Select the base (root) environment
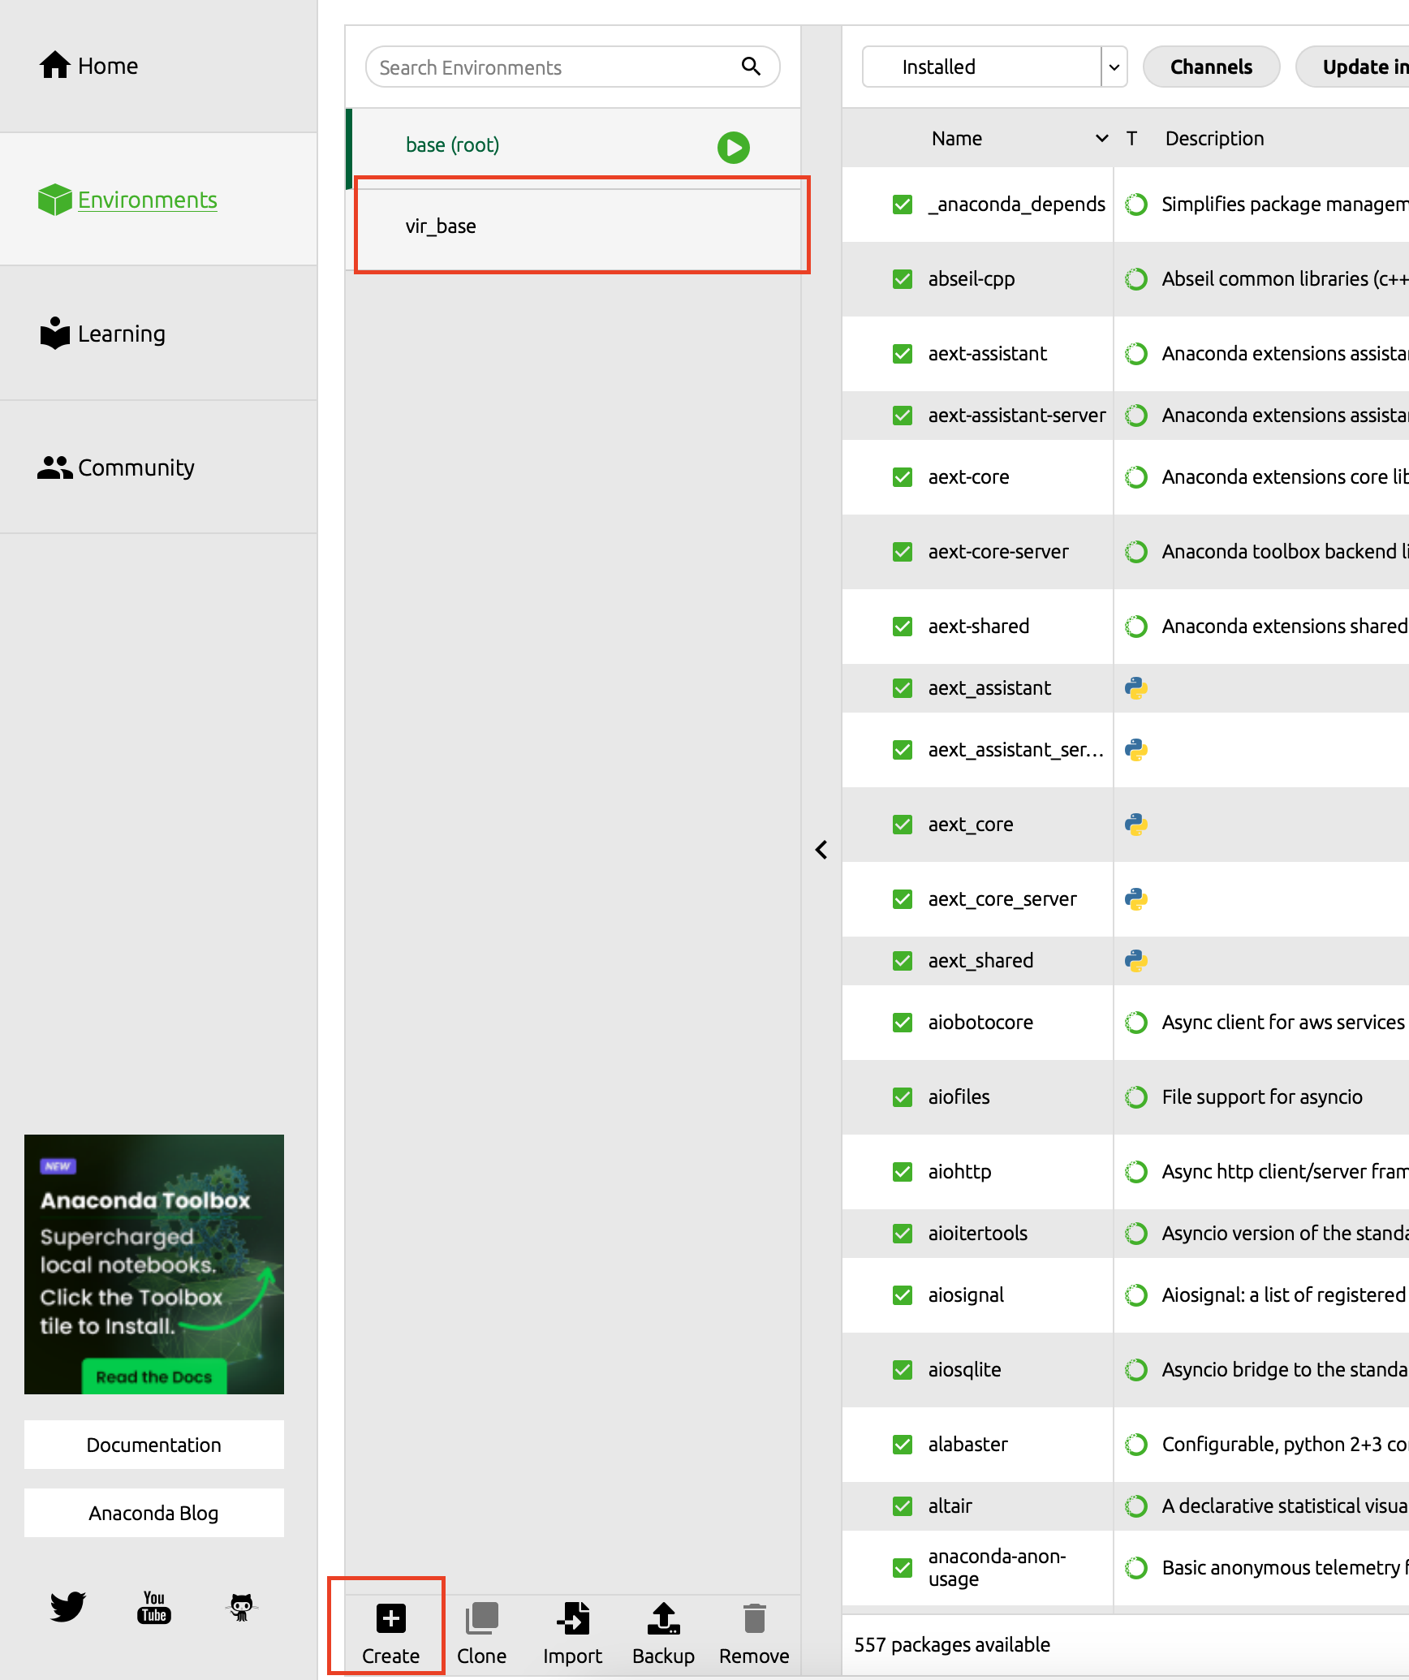1409x1680 pixels. pyautogui.click(x=573, y=148)
